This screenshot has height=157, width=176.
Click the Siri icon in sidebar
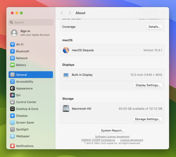tap(12, 95)
